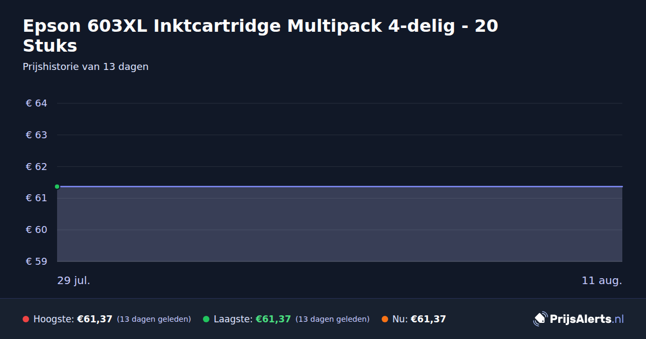Click the green Laagste indicator dot
This screenshot has width=646, height=339.
pyautogui.click(x=206, y=319)
